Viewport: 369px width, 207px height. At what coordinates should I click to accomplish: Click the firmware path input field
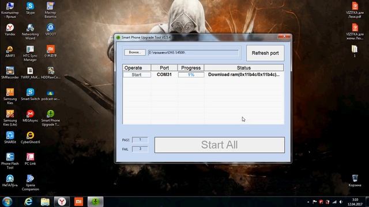click(193, 52)
